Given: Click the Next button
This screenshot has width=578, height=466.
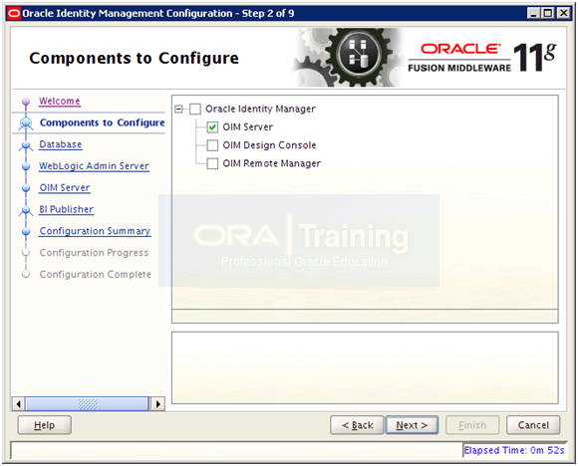Looking at the screenshot, I should pos(412,425).
